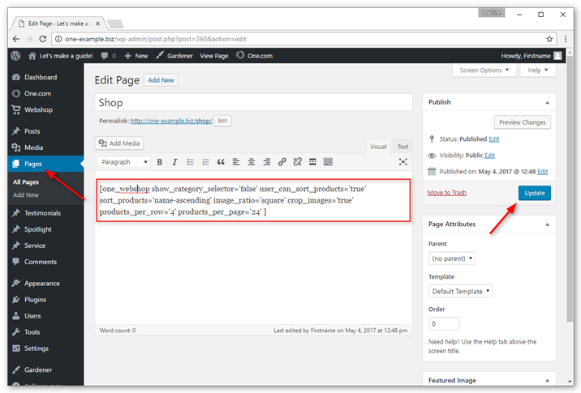581x393 pixels.
Task: Click the Shop title field
Action: click(253, 103)
